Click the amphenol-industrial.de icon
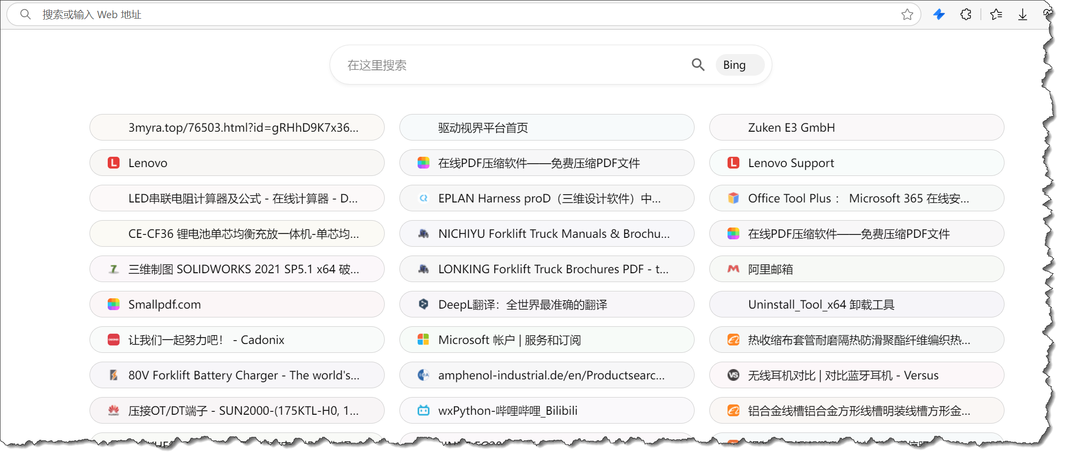 (424, 375)
